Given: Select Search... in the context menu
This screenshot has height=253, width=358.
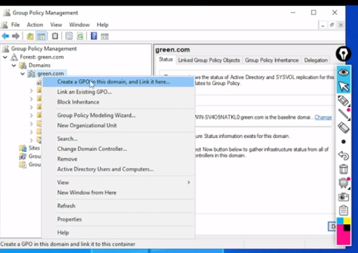Looking at the screenshot, I should (118, 139).
